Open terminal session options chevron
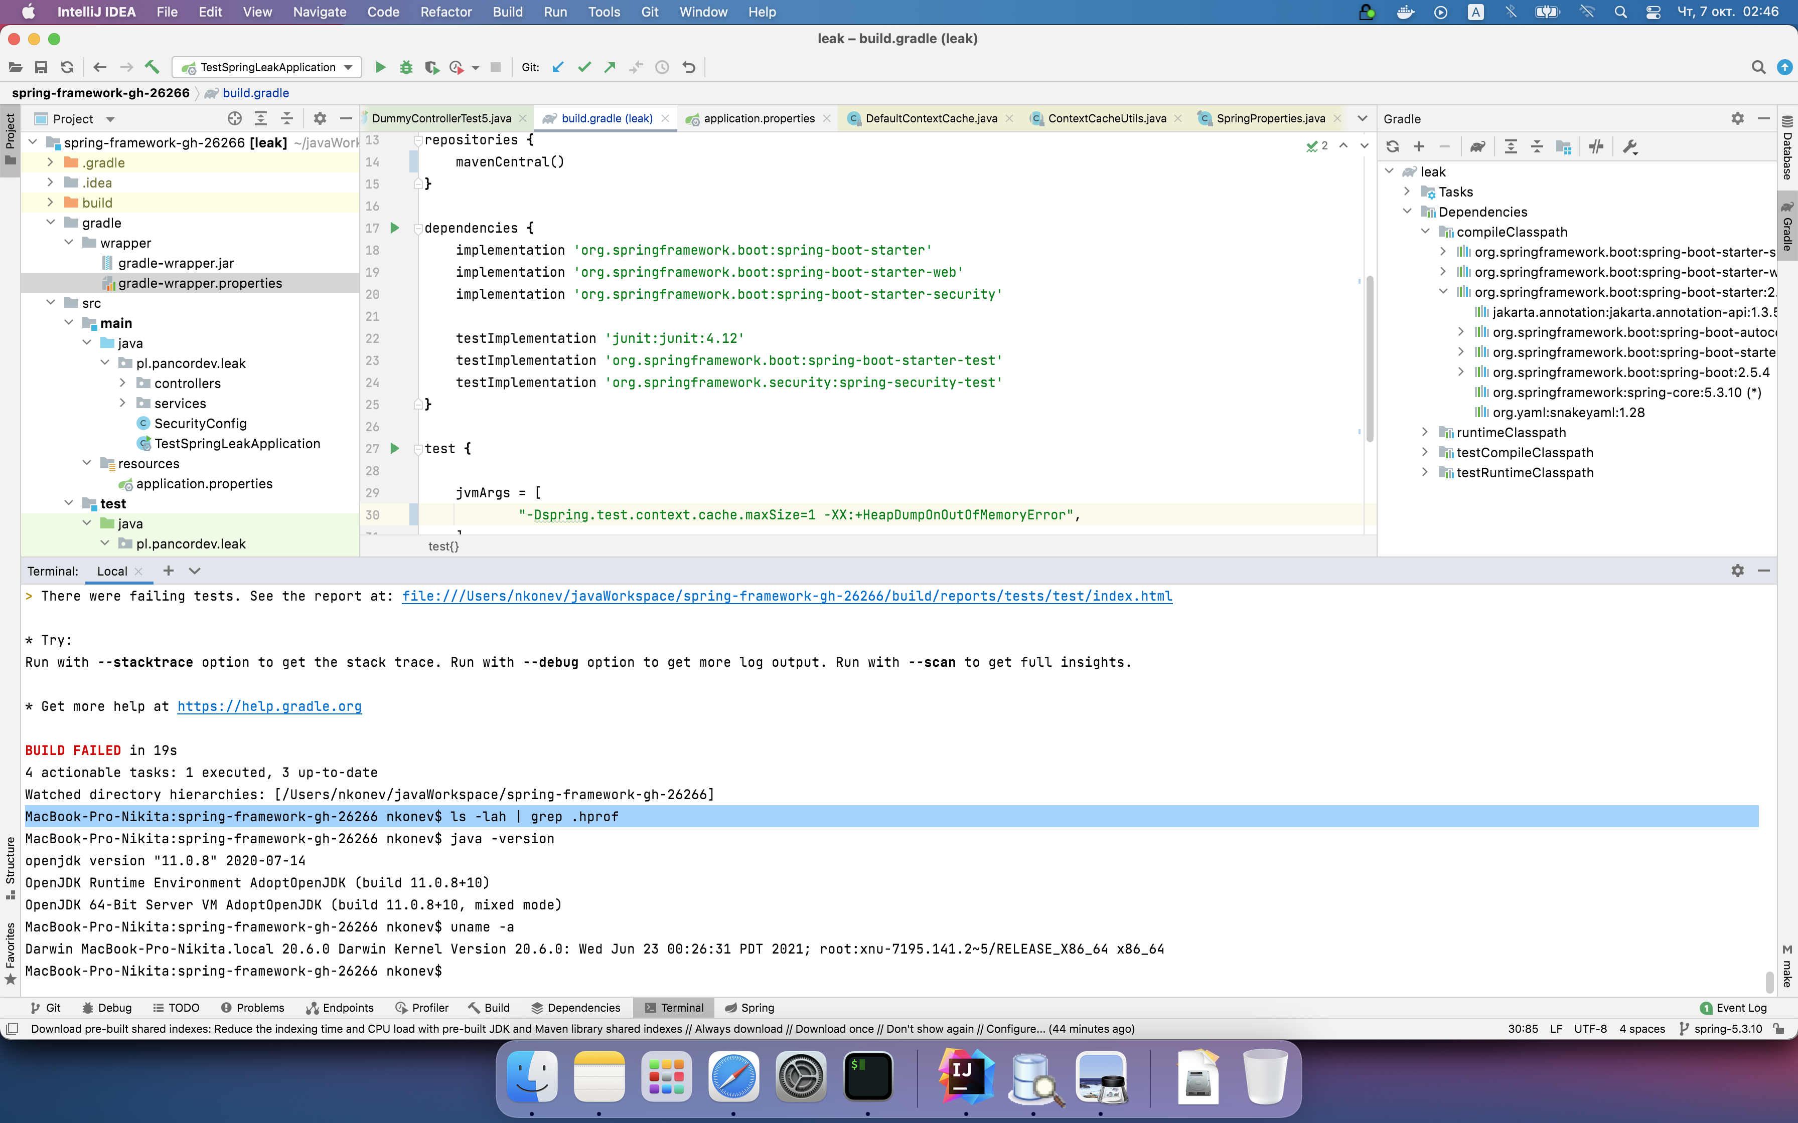This screenshot has width=1798, height=1123. coord(195,571)
